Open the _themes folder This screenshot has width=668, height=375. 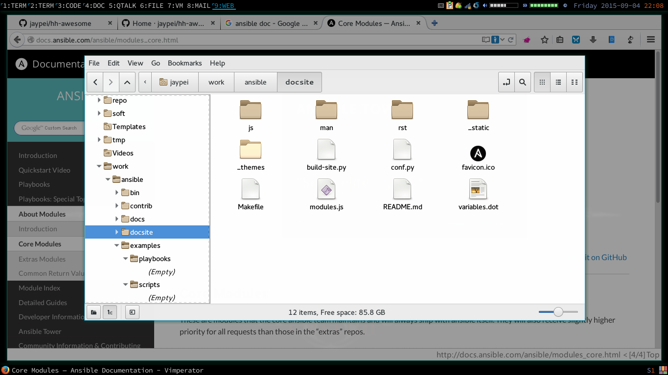click(251, 155)
